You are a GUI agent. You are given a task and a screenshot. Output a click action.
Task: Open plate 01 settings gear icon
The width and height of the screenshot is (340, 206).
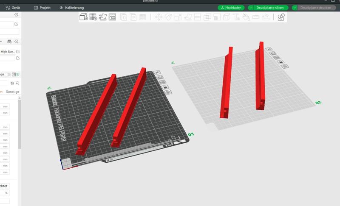click(x=168, y=92)
